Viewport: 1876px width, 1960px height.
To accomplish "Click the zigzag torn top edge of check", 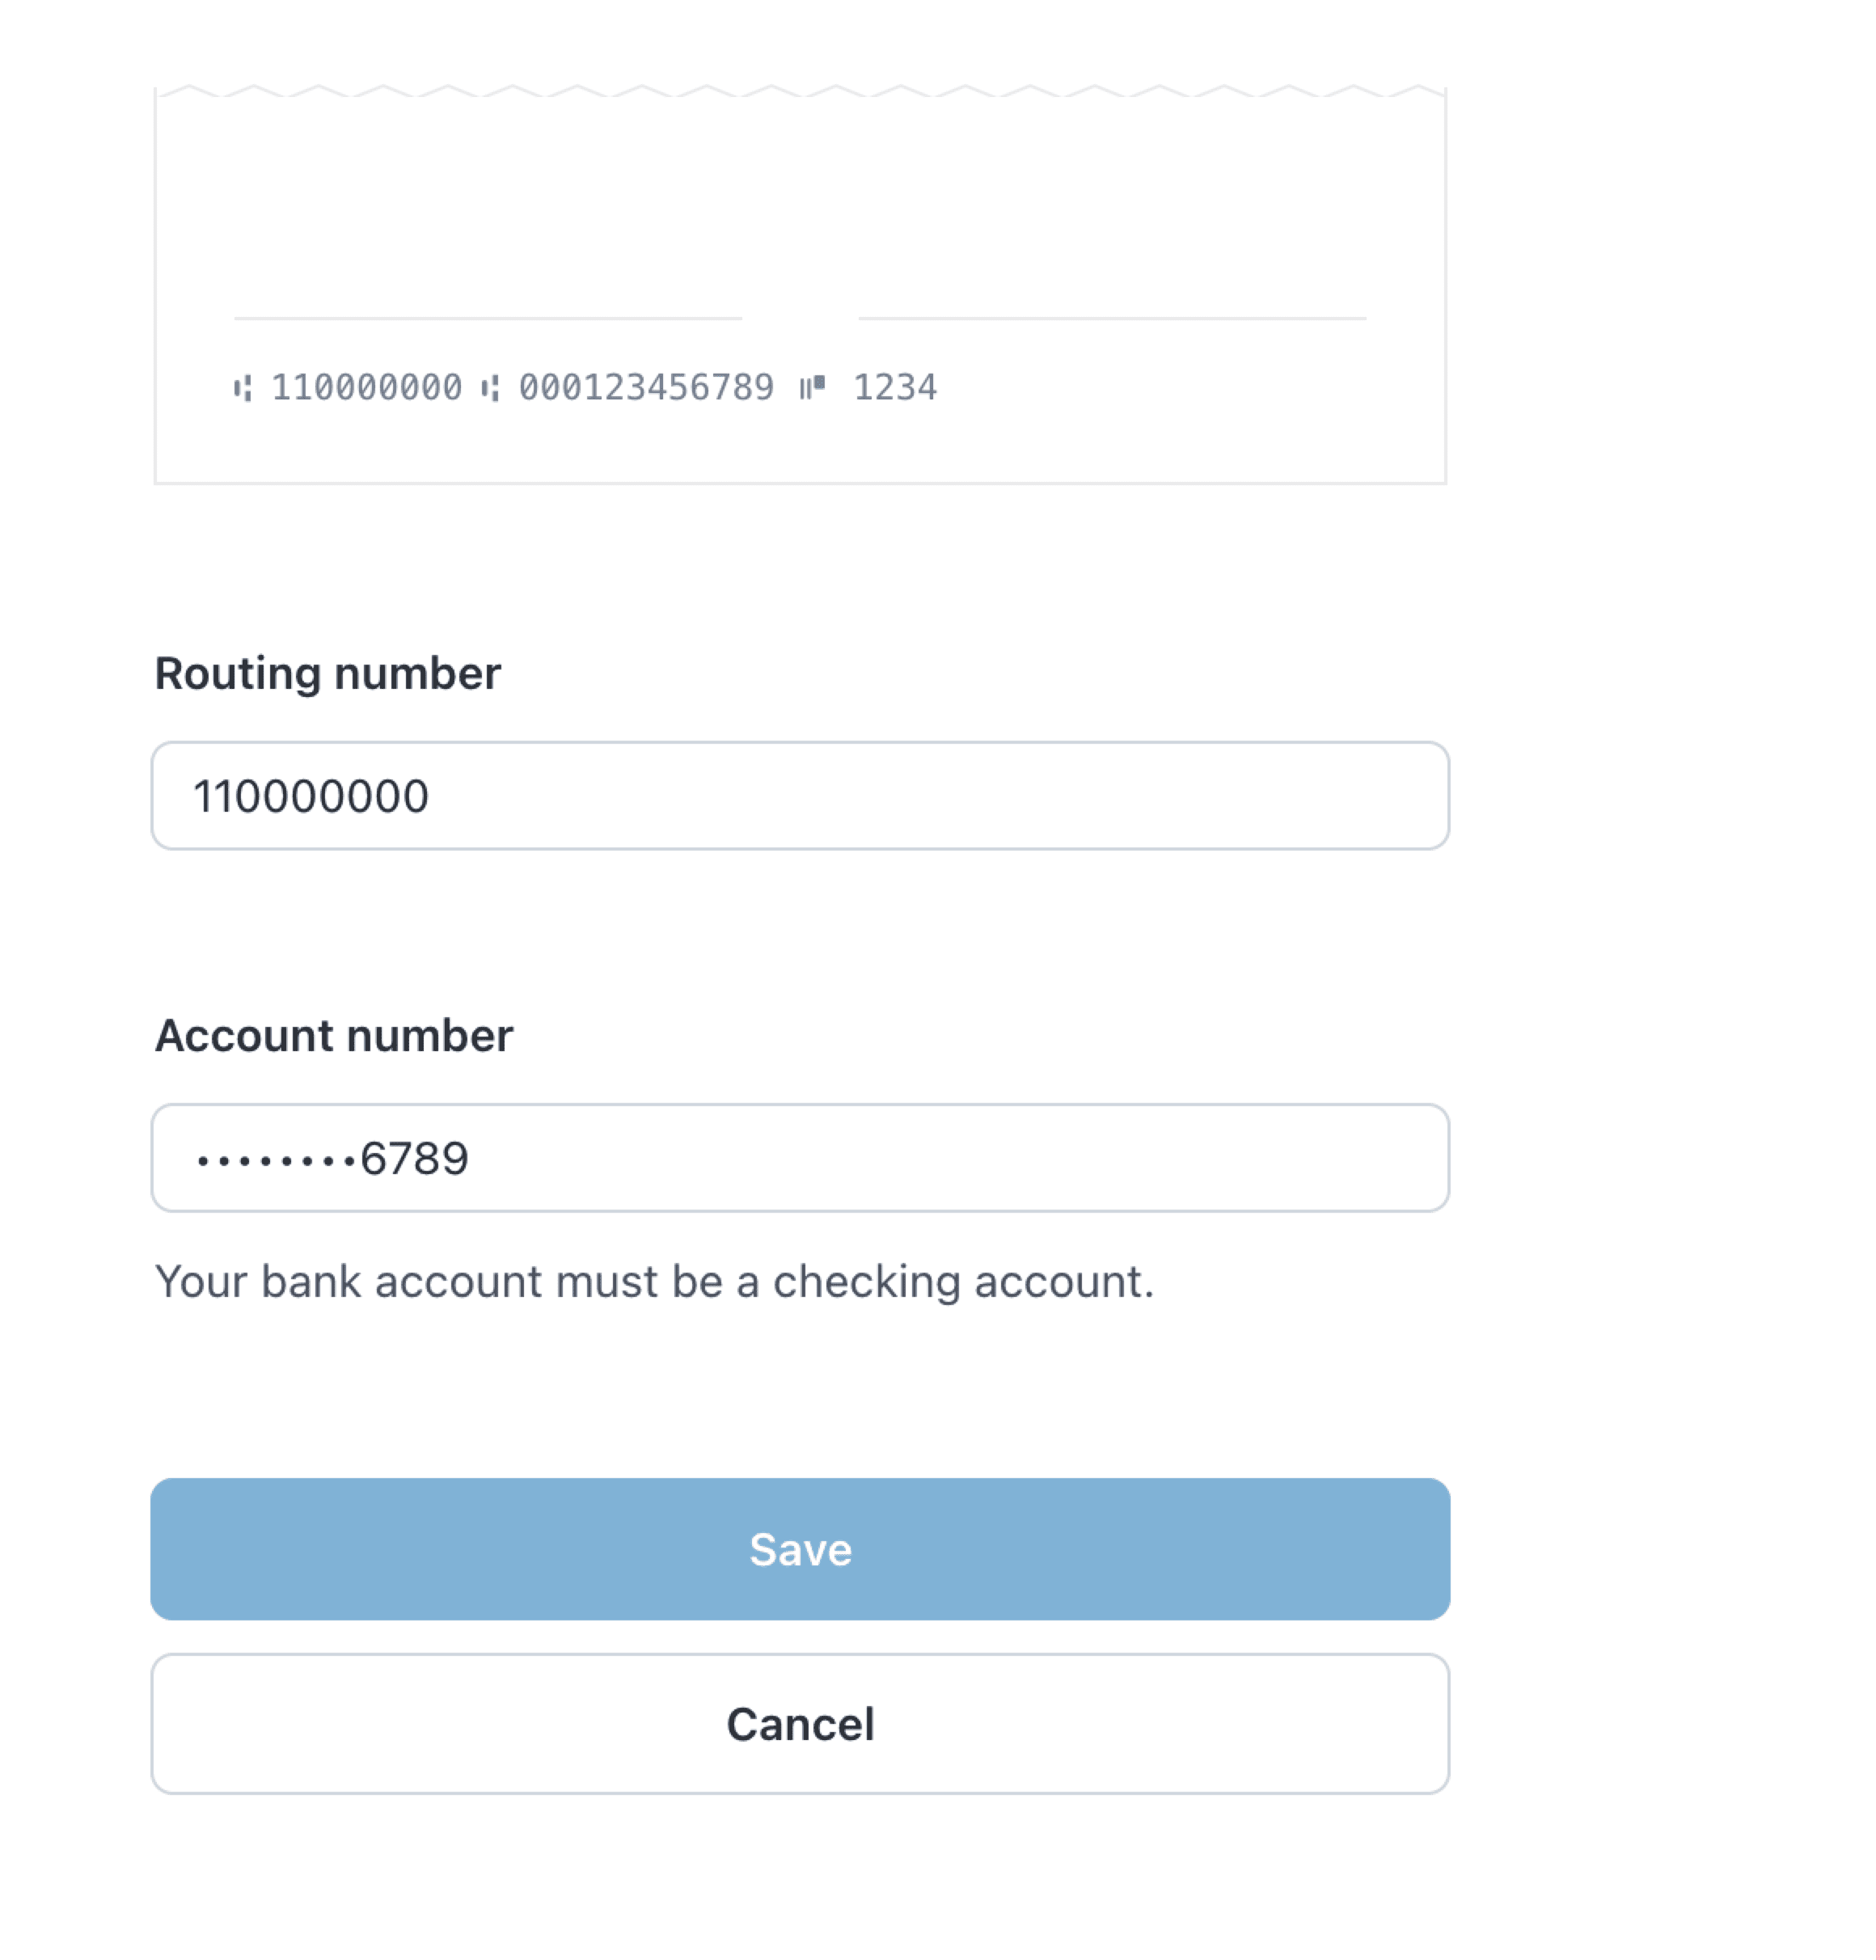I will [800, 91].
